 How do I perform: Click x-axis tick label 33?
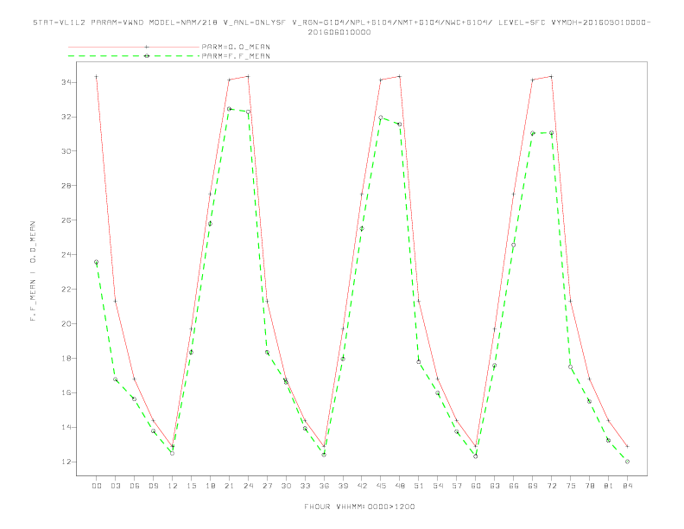(x=305, y=486)
